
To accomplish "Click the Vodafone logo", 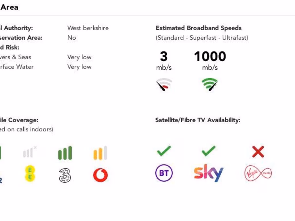I will pyautogui.click(x=101, y=175).
